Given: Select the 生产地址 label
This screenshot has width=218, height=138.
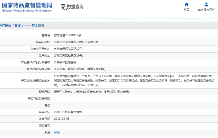Looking at the screenshot, I should (44, 56).
